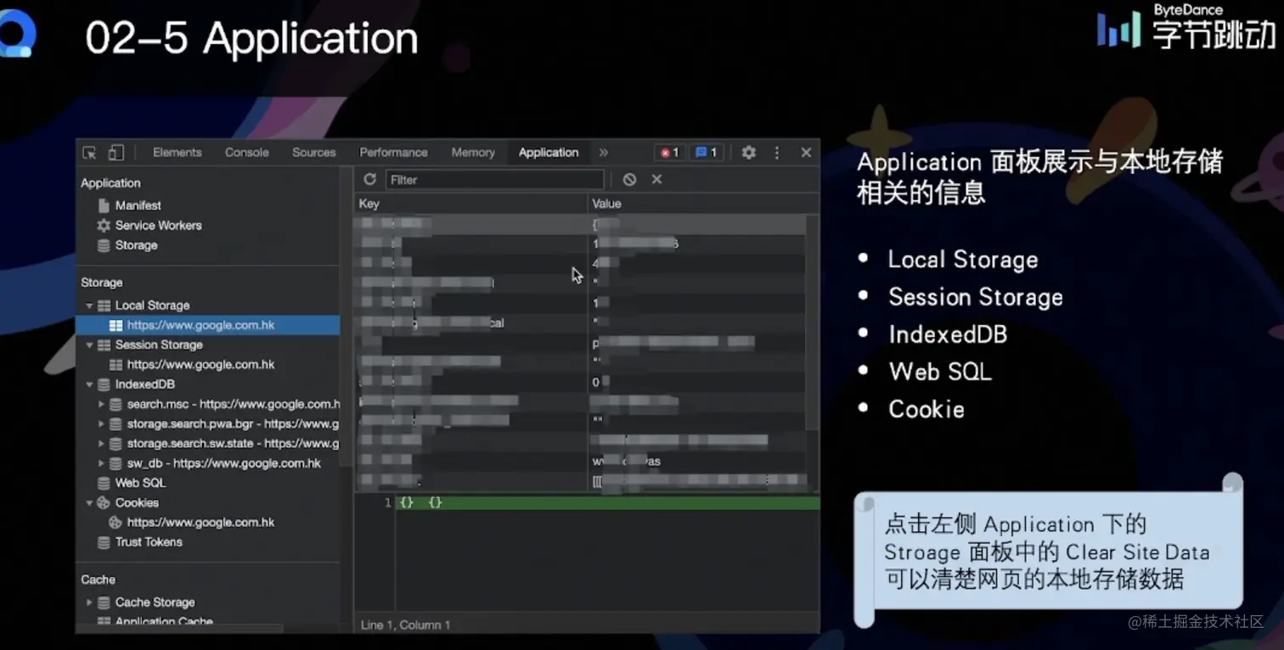
Task: Select Local Storage tree item
Action: [x=152, y=305]
